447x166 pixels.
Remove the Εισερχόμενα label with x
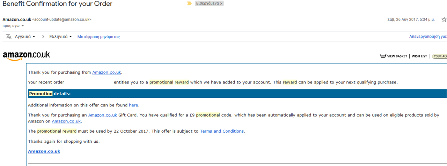(x=221, y=3)
